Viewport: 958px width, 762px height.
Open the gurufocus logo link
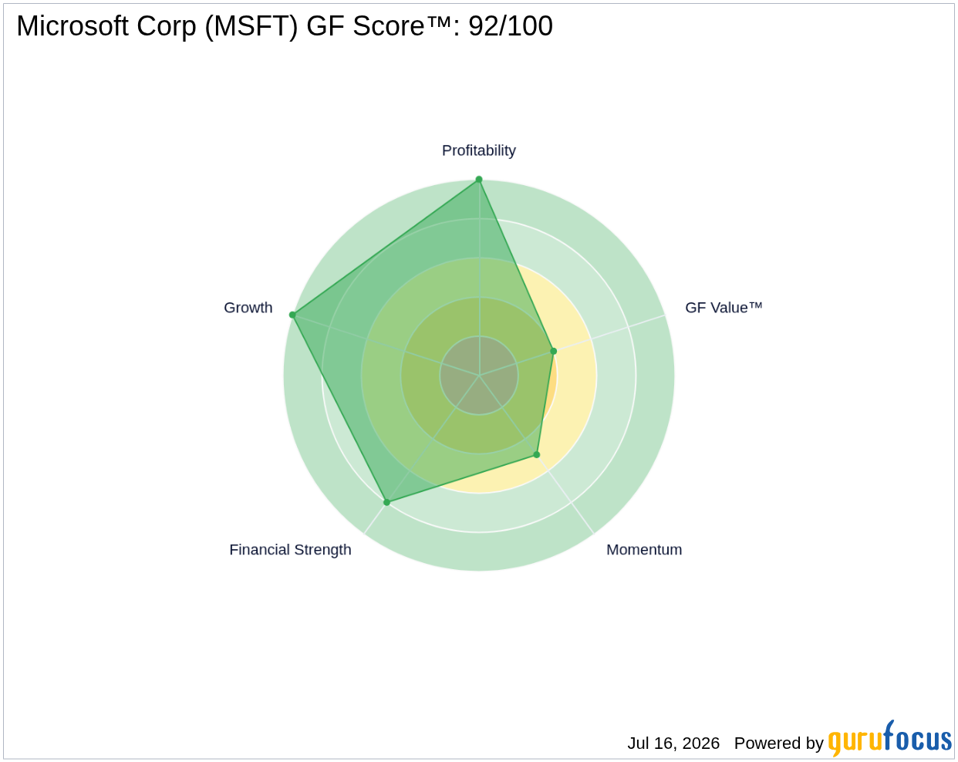tap(890, 739)
